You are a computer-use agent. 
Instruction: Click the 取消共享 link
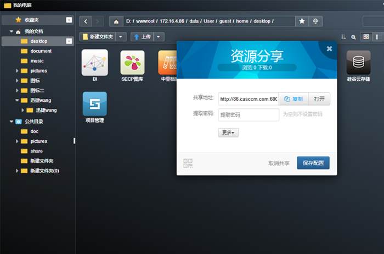(279, 163)
